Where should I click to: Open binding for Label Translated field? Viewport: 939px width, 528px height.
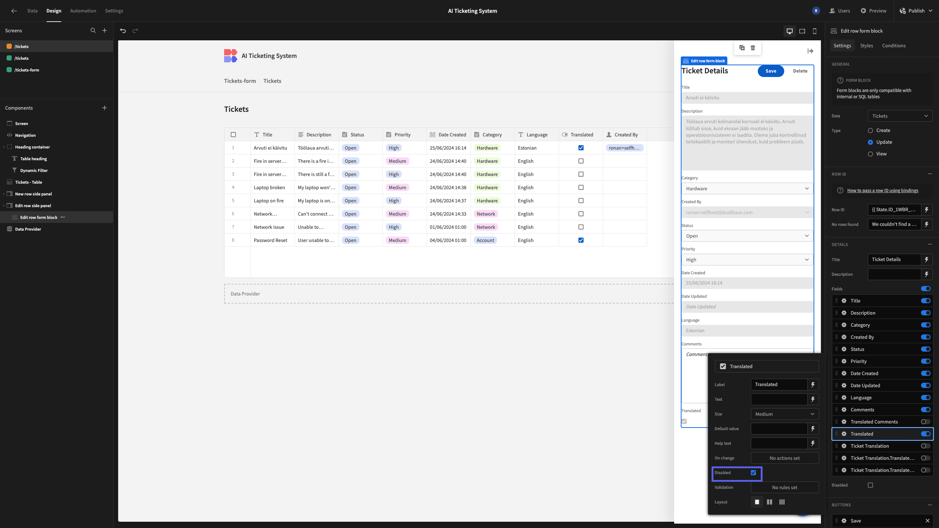(813, 385)
